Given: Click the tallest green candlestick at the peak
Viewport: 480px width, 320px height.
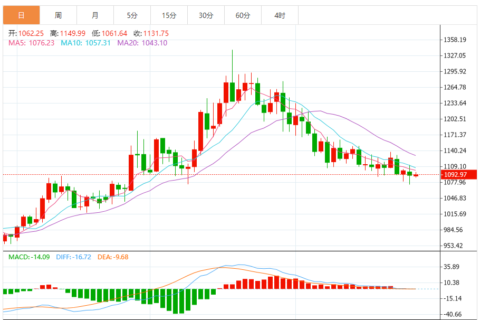Looking at the screenshot, I should click(x=232, y=92).
